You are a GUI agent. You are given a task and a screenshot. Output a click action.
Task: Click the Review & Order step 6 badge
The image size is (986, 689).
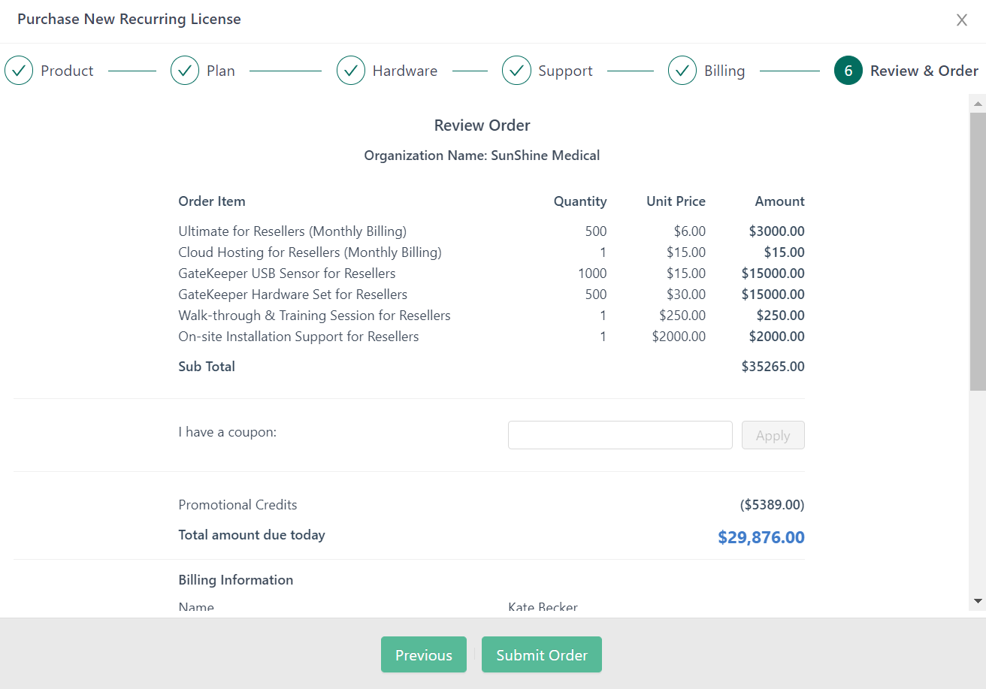[848, 70]
